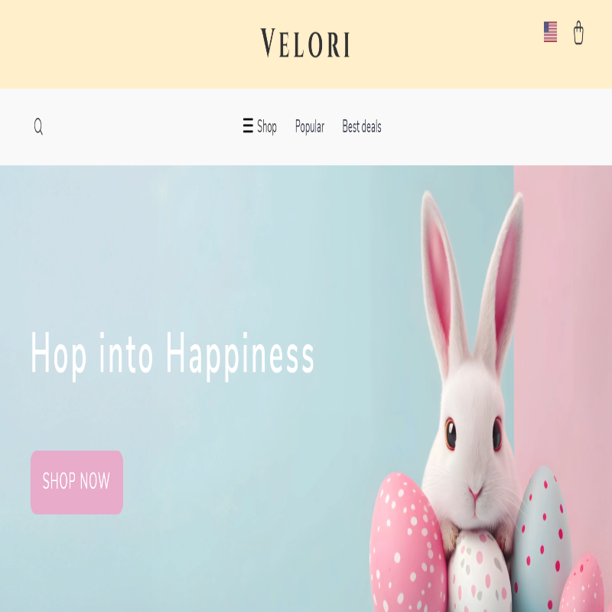Click the bunny's pink nose
612x612 pixels.
point(475,493)
